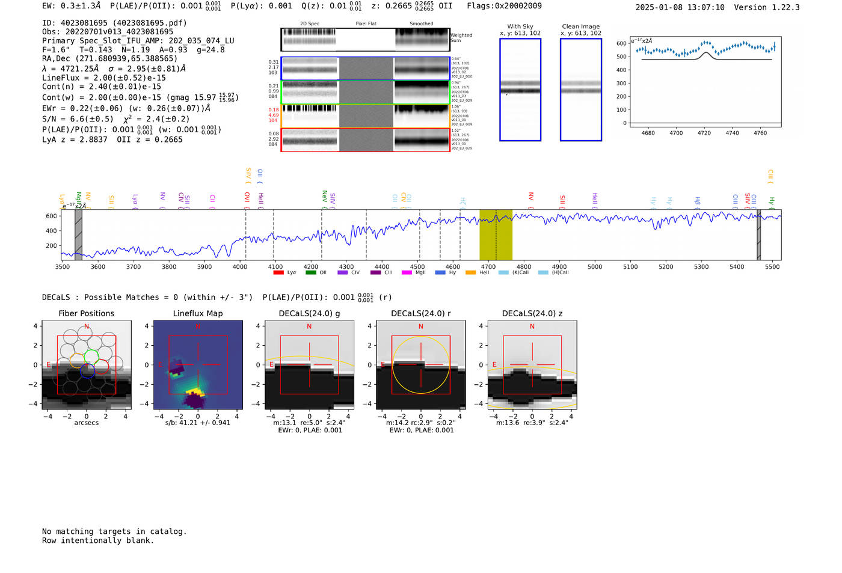The height and width of the screenshot is (573, 842).
Task: Click the hatched gray region near 3550
Action: pos(78,234)
